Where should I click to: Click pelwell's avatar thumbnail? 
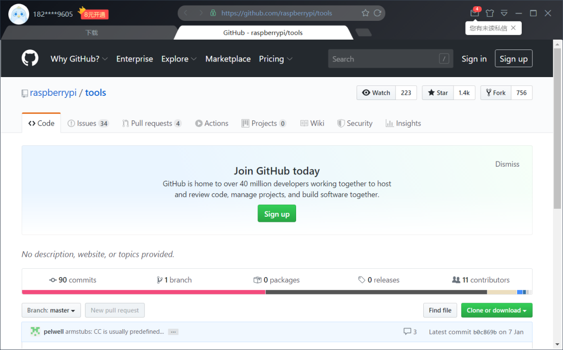(35, 331)
